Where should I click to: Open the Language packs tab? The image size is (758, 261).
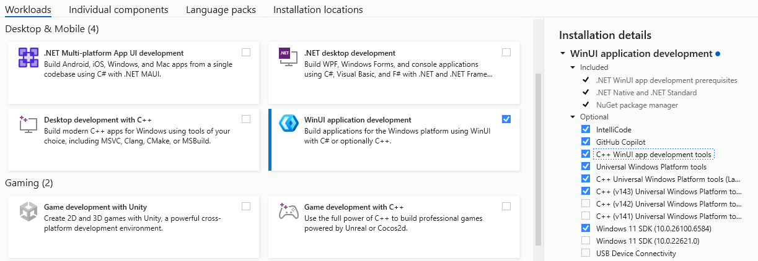221,10
